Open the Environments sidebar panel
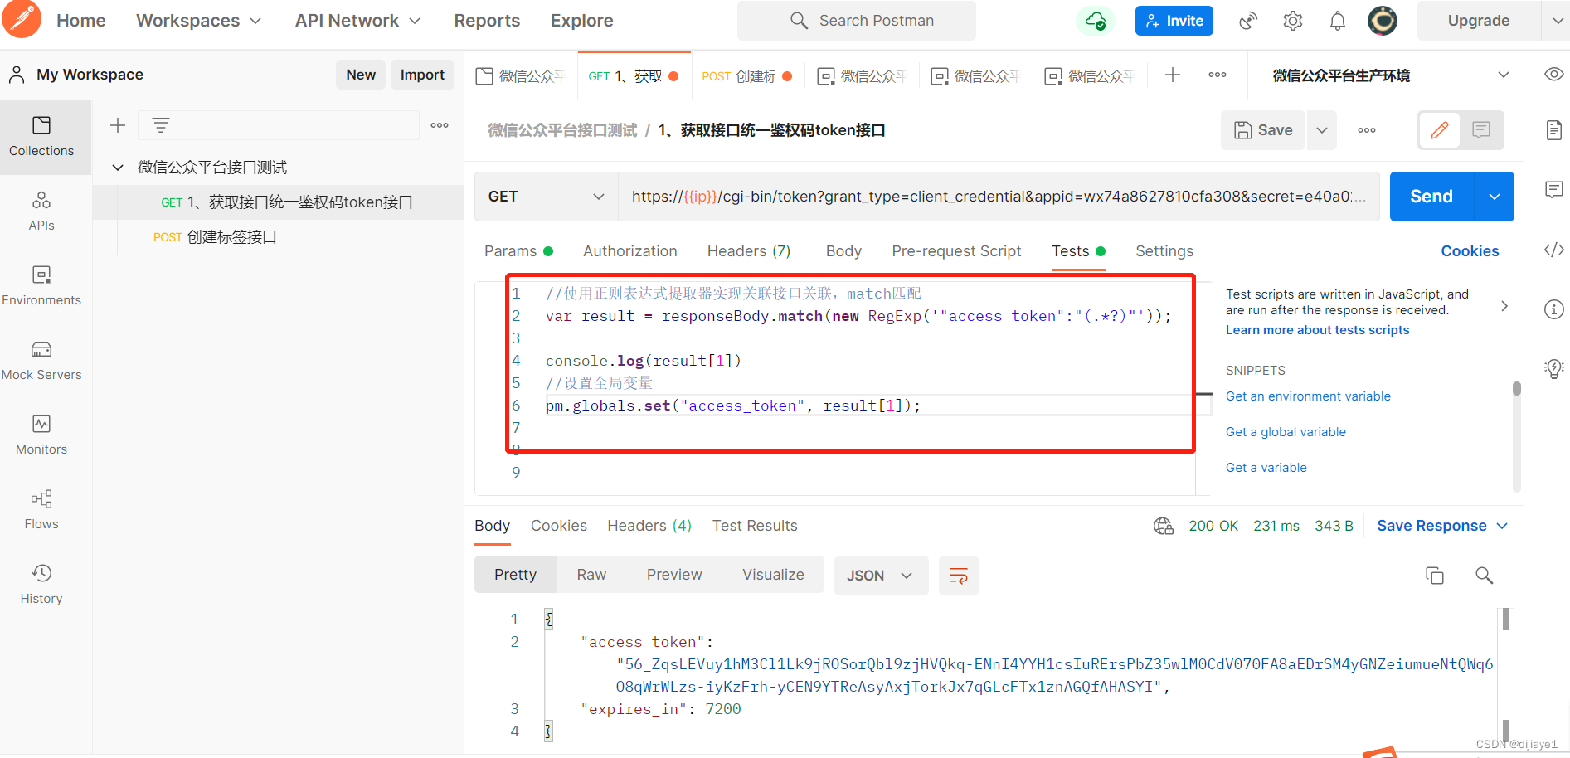 41,286
